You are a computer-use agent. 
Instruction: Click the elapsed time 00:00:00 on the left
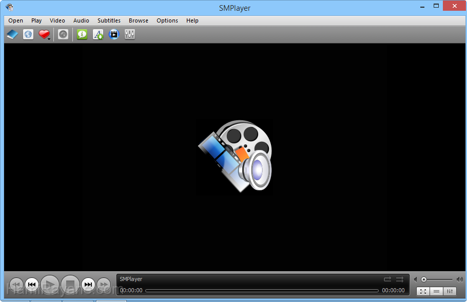[x=131, y=290]
